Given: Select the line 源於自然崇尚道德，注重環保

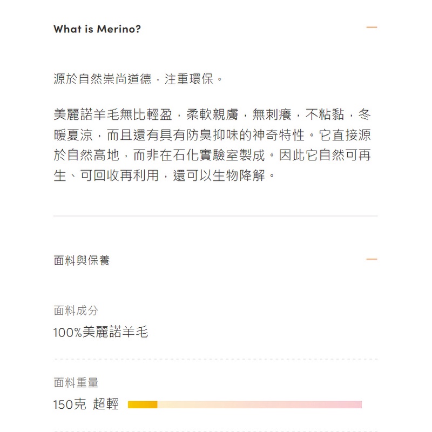Looking at the screenshot, I should (138, 79).
